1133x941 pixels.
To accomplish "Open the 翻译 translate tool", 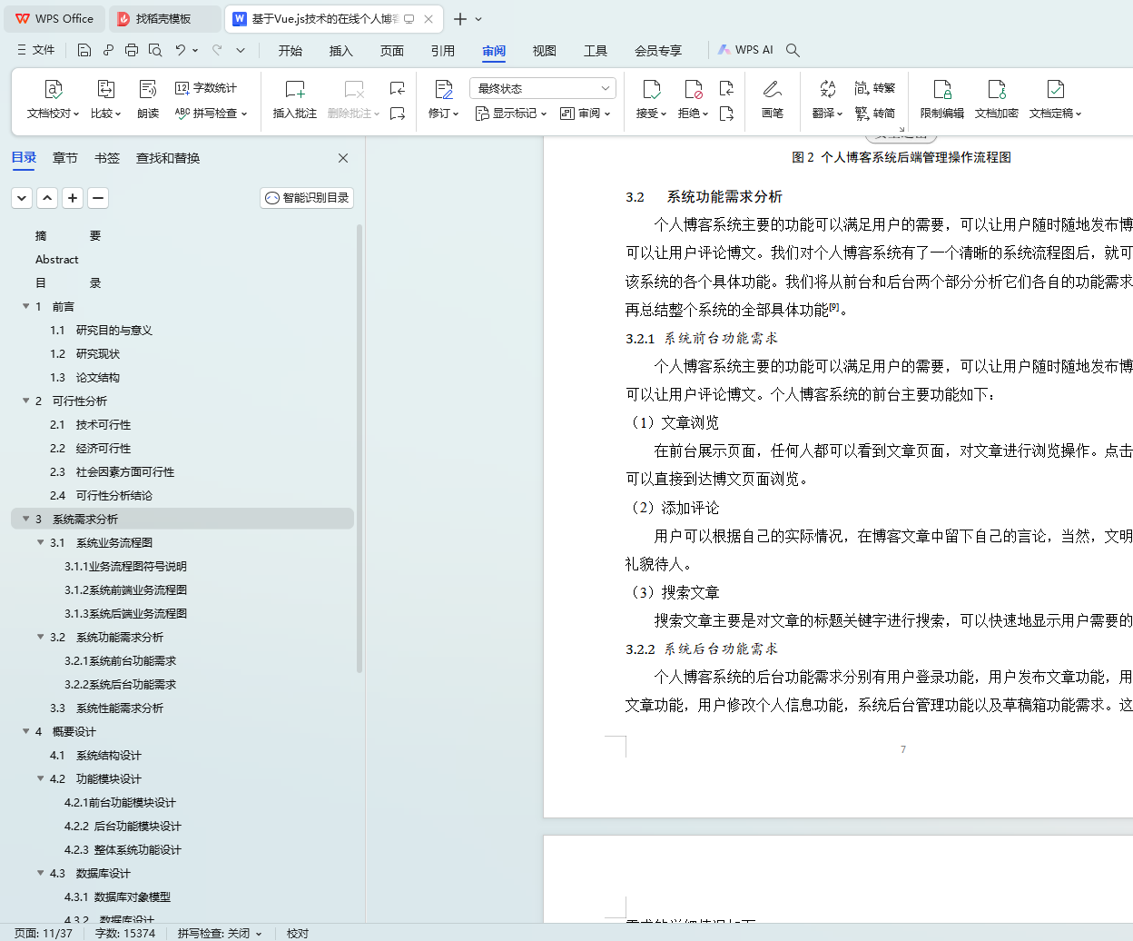I will point(827,100).
